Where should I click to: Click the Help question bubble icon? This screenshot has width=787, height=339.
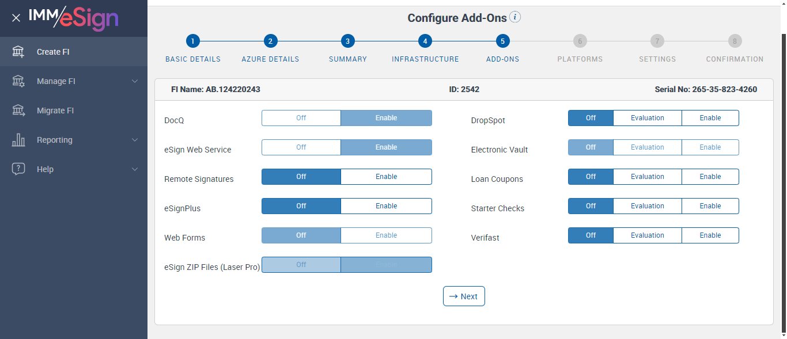pos(18,169)
